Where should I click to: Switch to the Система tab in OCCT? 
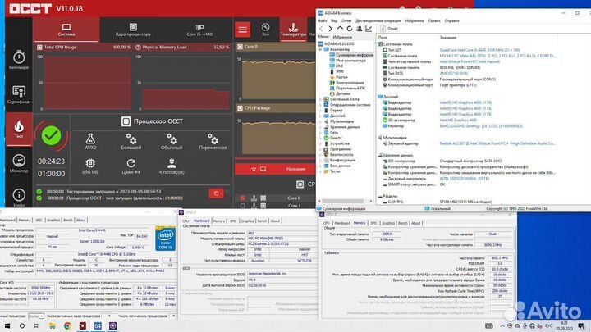click(x=66, y=30)
